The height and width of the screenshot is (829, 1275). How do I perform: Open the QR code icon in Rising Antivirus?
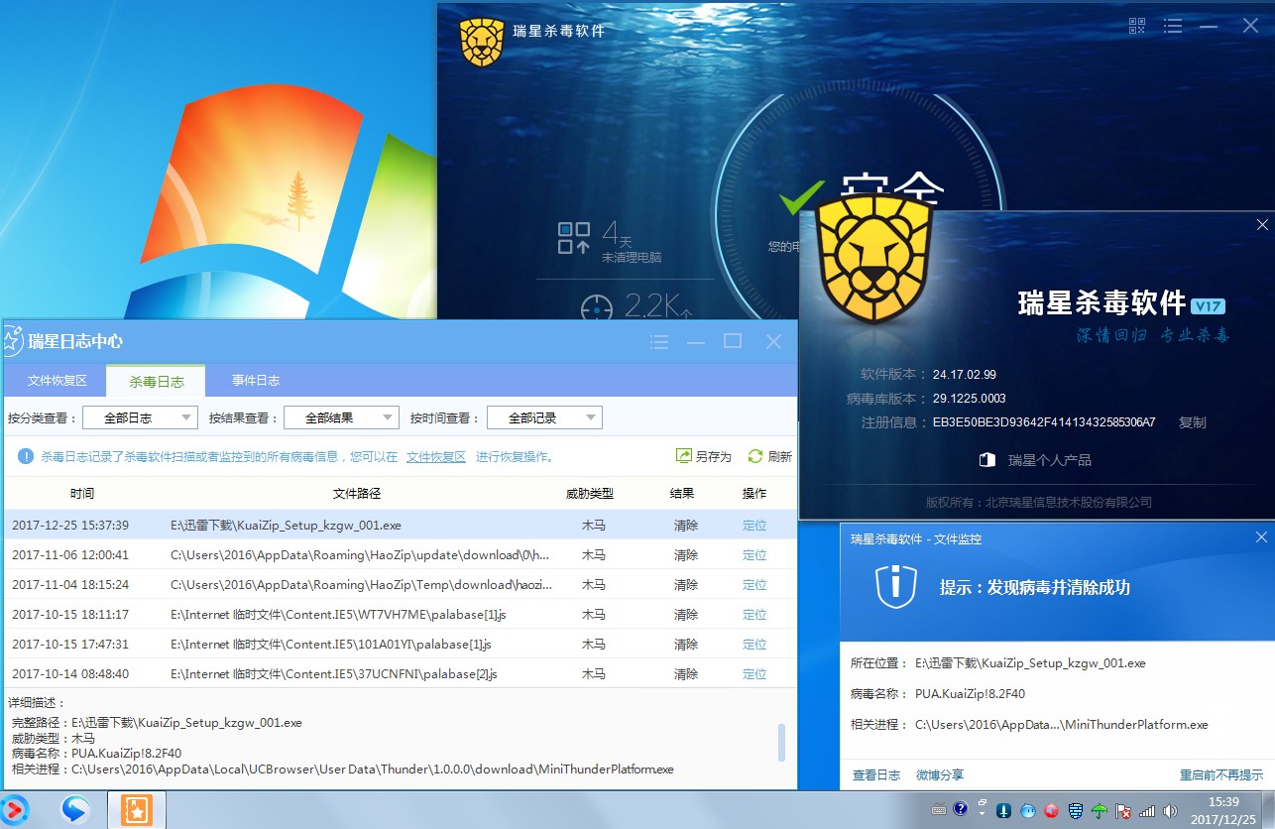tap(1137, 26)
